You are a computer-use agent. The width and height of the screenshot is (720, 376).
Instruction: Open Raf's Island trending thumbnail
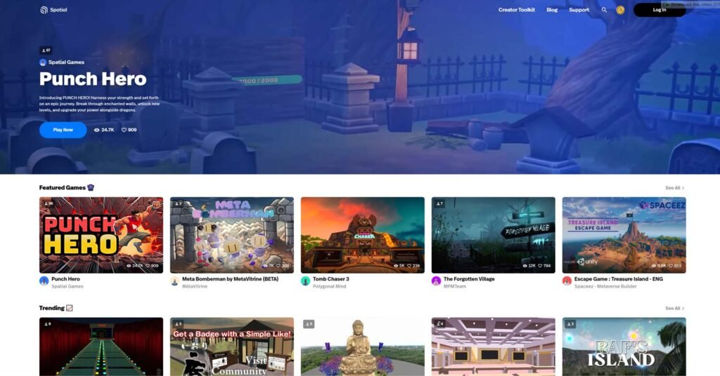point(624,347)
